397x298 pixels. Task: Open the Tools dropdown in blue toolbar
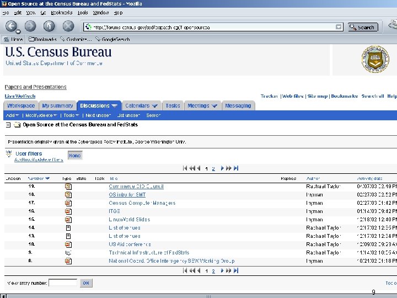coord(71,115)
